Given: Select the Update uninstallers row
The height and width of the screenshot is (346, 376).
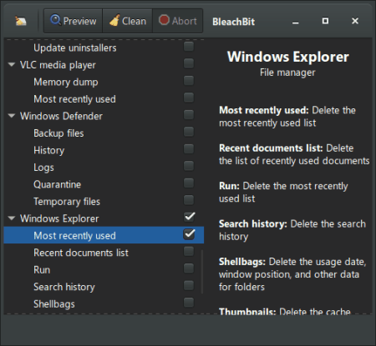Looking at the screenshot, I should tap(104, 48).
